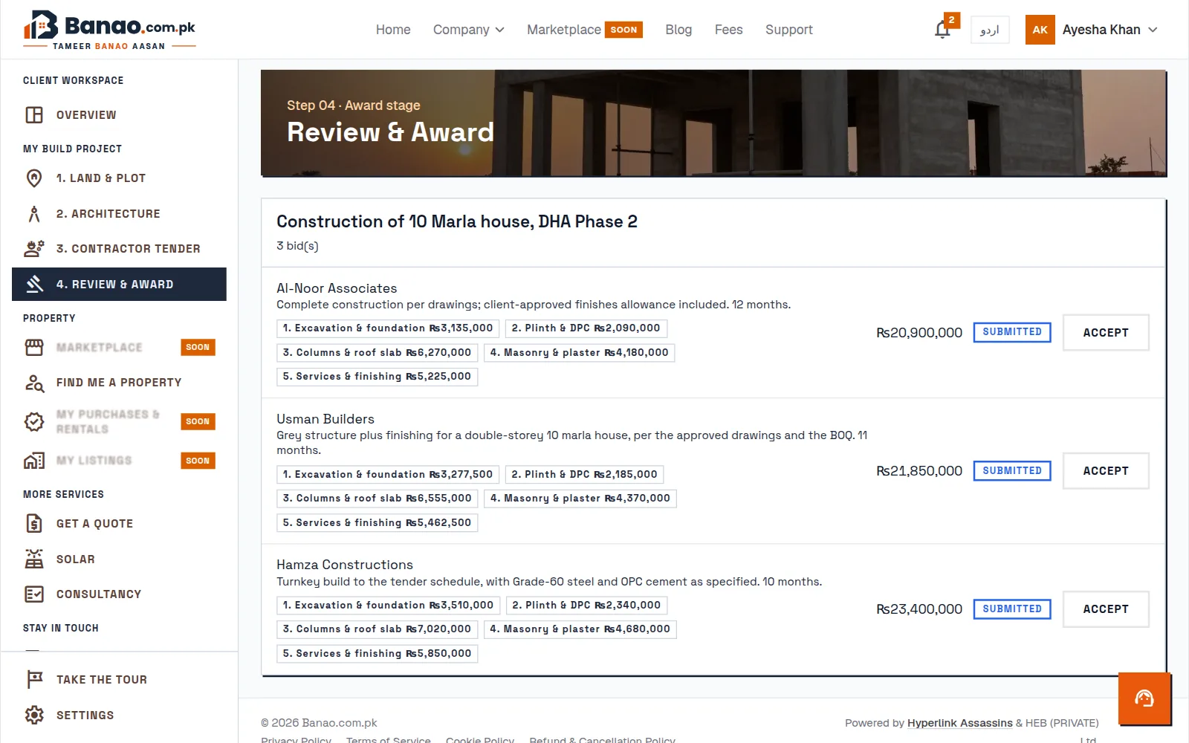Expand the Ayesha Khan account menu
The width and height of the screenshot is (1189, 743).
pos(1110,30)
